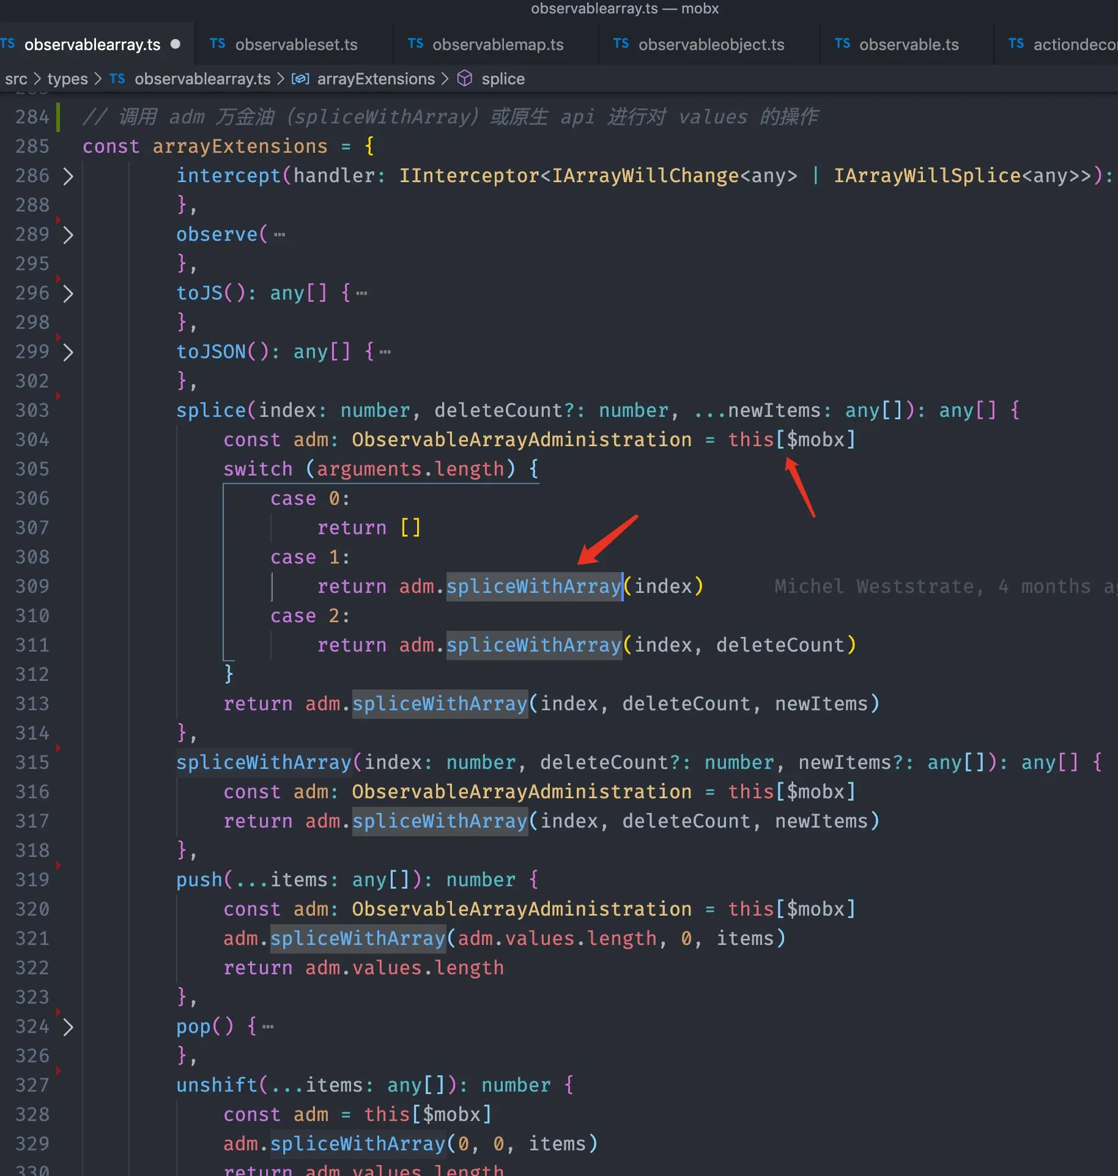
Task: Click $mobx on line 304
Action: pos(815,439)
